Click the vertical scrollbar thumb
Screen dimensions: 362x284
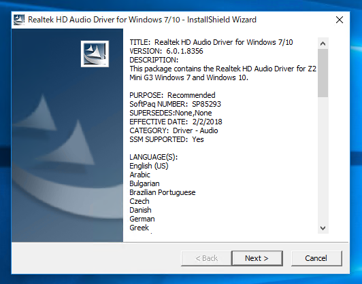tap(323, 73)
